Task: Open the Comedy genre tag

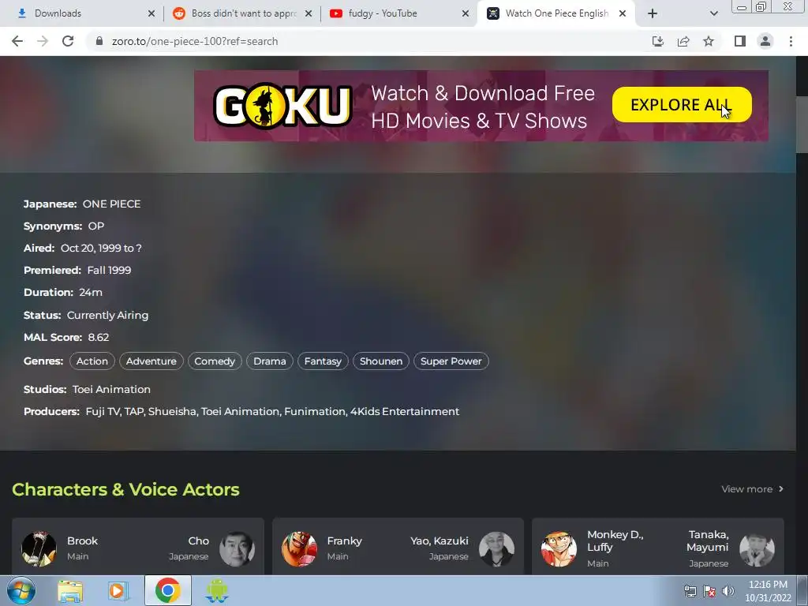Action: [x=215, y=361]
